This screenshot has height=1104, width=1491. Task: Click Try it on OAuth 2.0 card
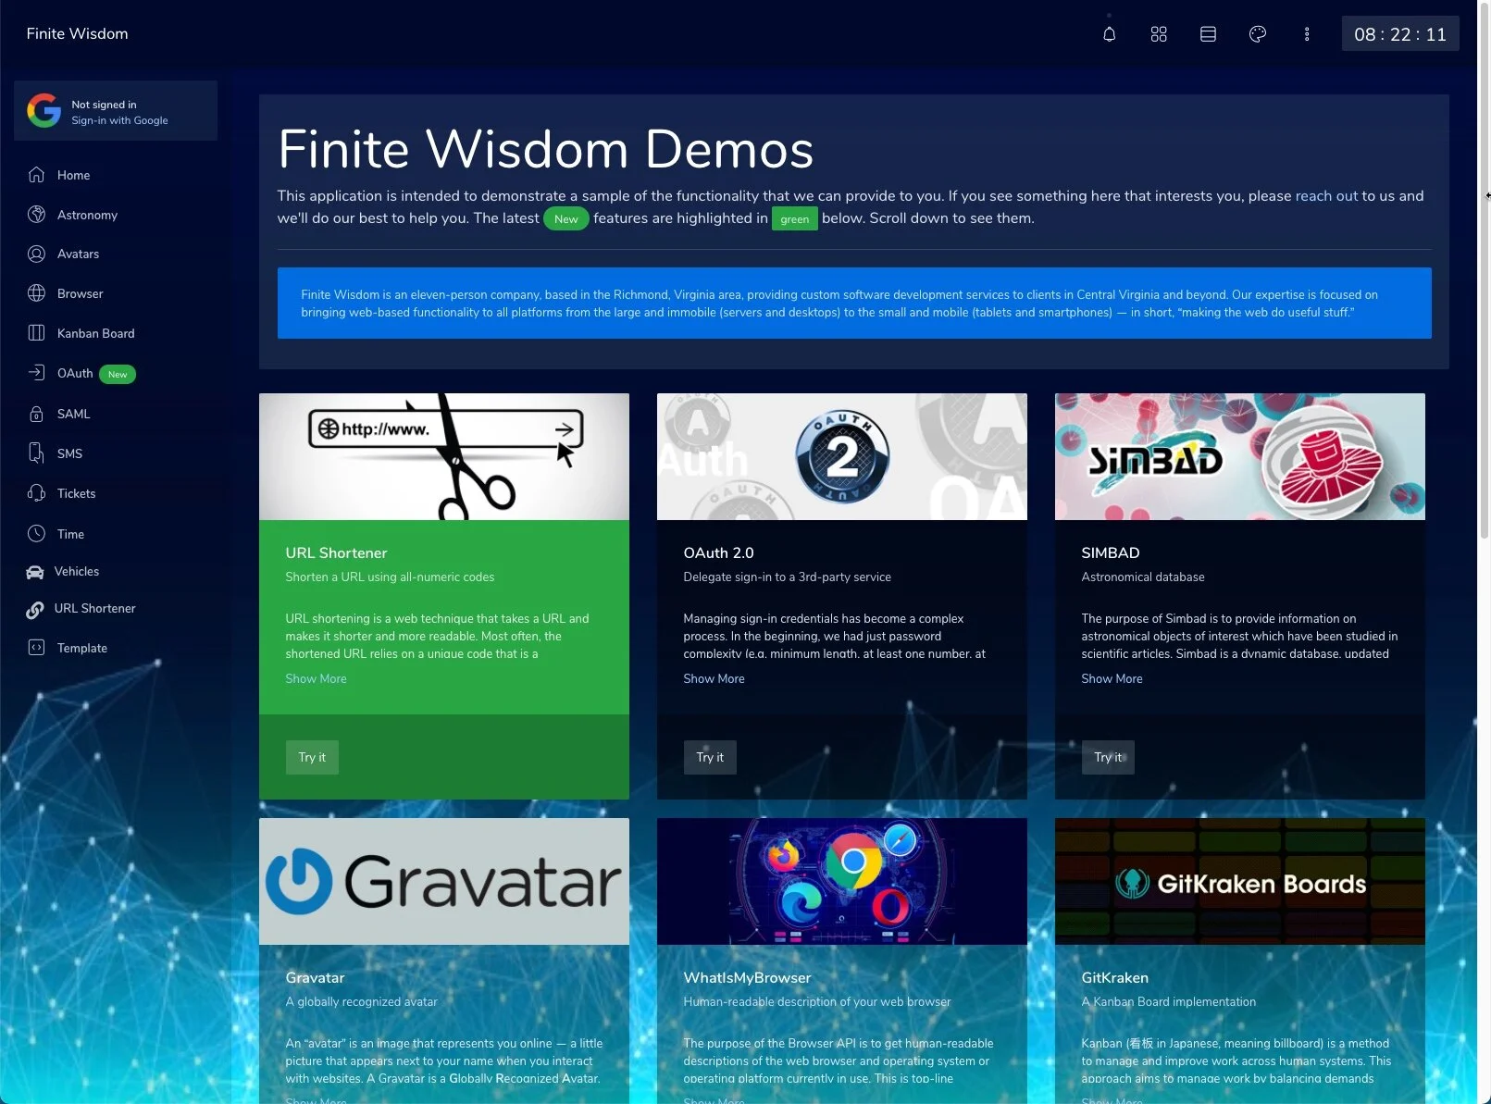[x=710, y=757]
